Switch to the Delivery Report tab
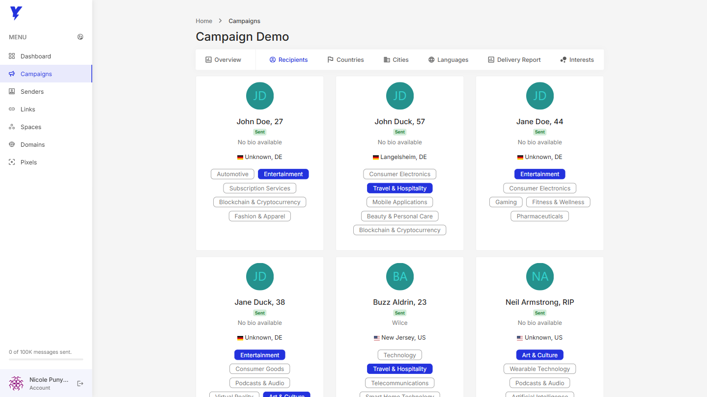Viewport: 707px width, 397px height. click(x=514, y=60)
